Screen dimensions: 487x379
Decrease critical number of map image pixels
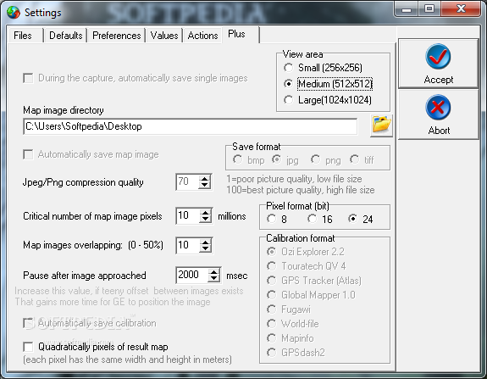[205, 220]
